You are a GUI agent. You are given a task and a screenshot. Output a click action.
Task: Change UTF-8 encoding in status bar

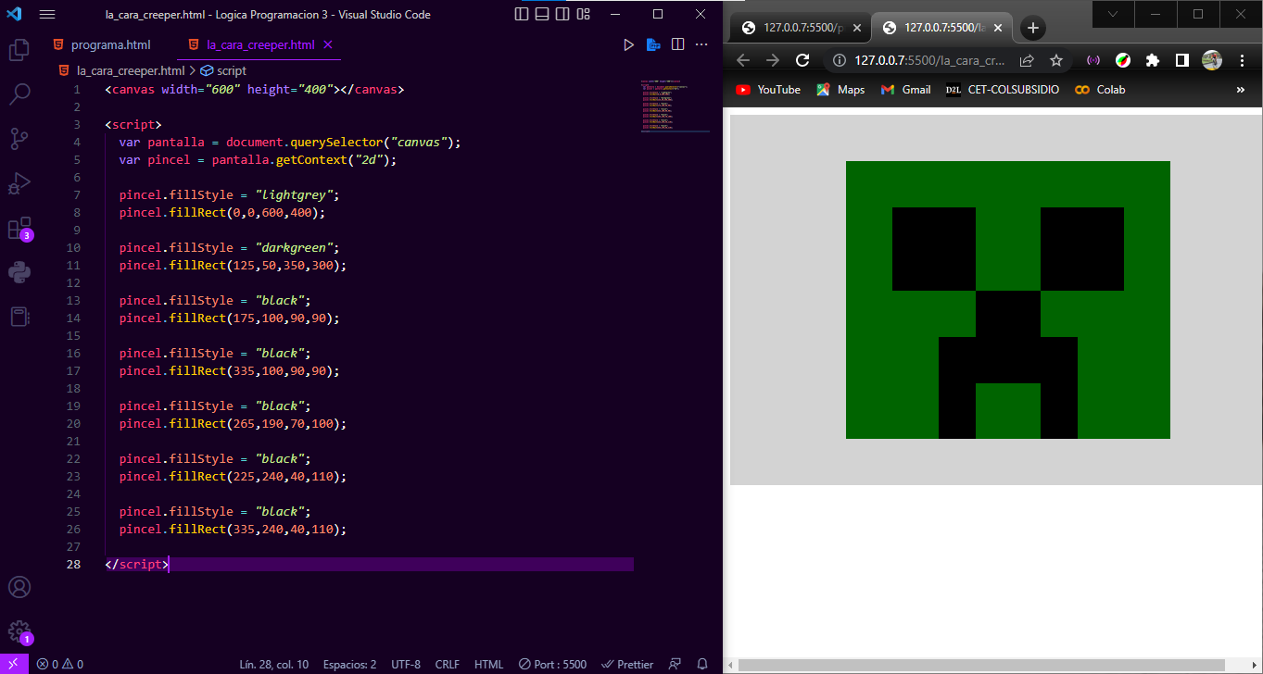coord(406,664)
